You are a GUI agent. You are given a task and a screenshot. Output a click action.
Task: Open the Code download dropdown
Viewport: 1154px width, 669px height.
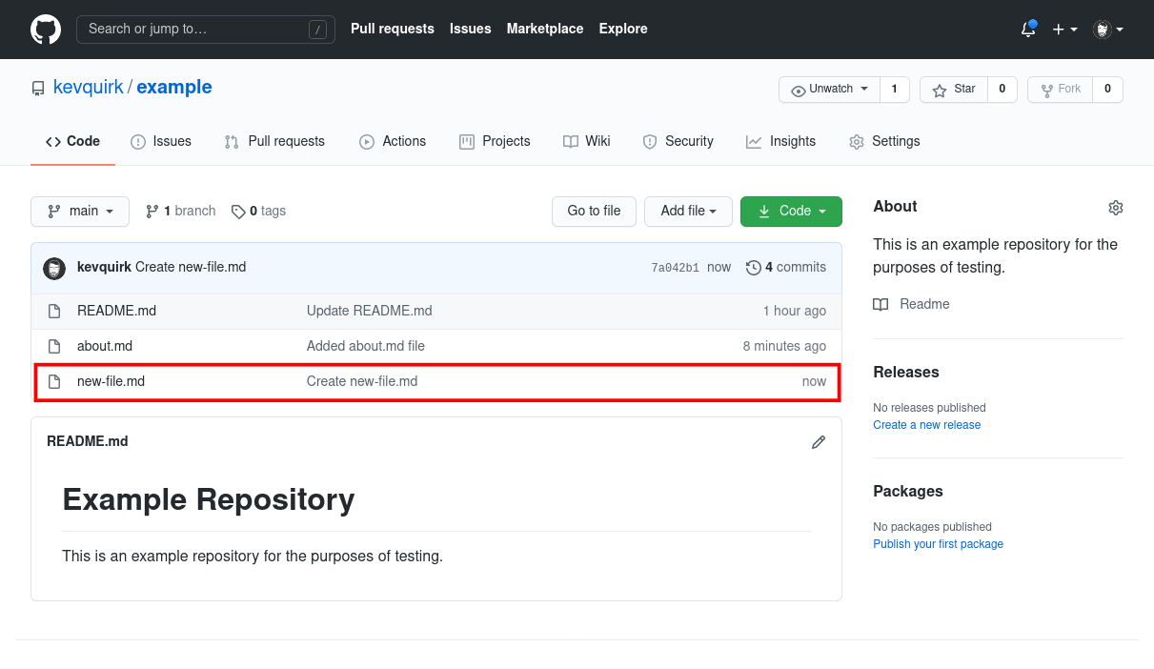[791, 211]
